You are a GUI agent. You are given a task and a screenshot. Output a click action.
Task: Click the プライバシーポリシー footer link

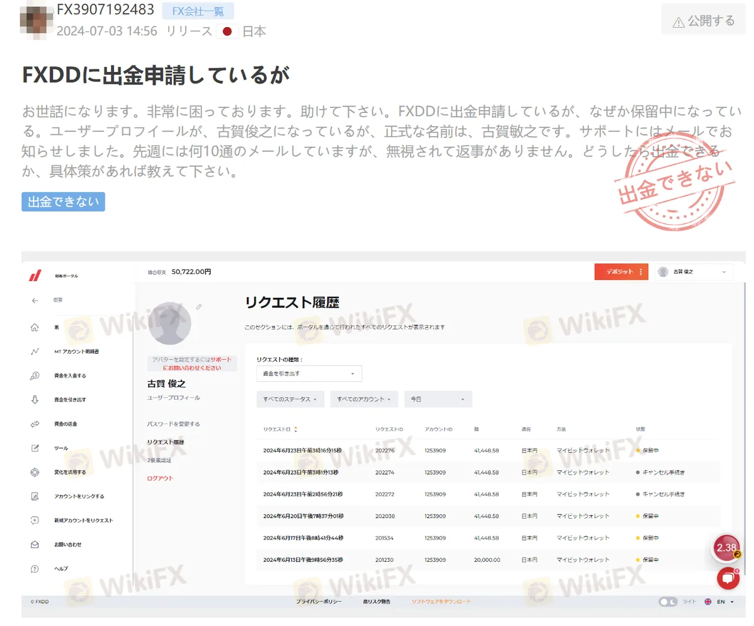coord(319,602)
